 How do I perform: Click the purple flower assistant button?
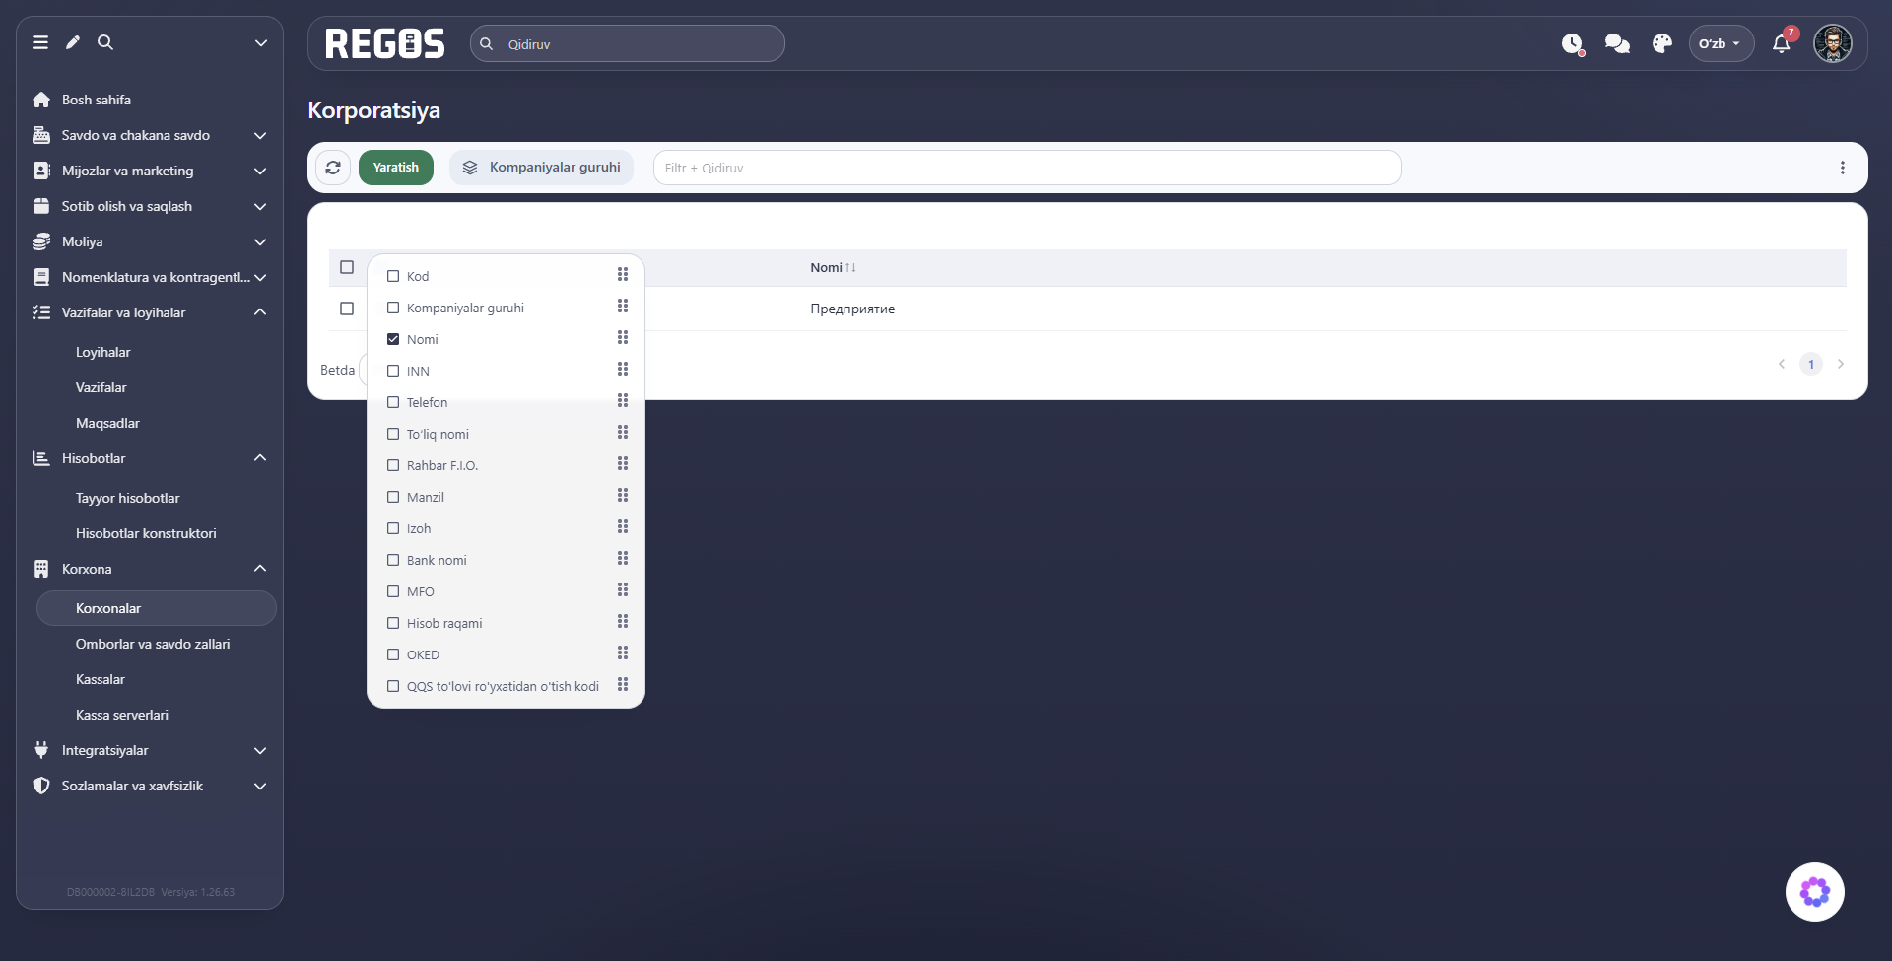pos(1815,892)
